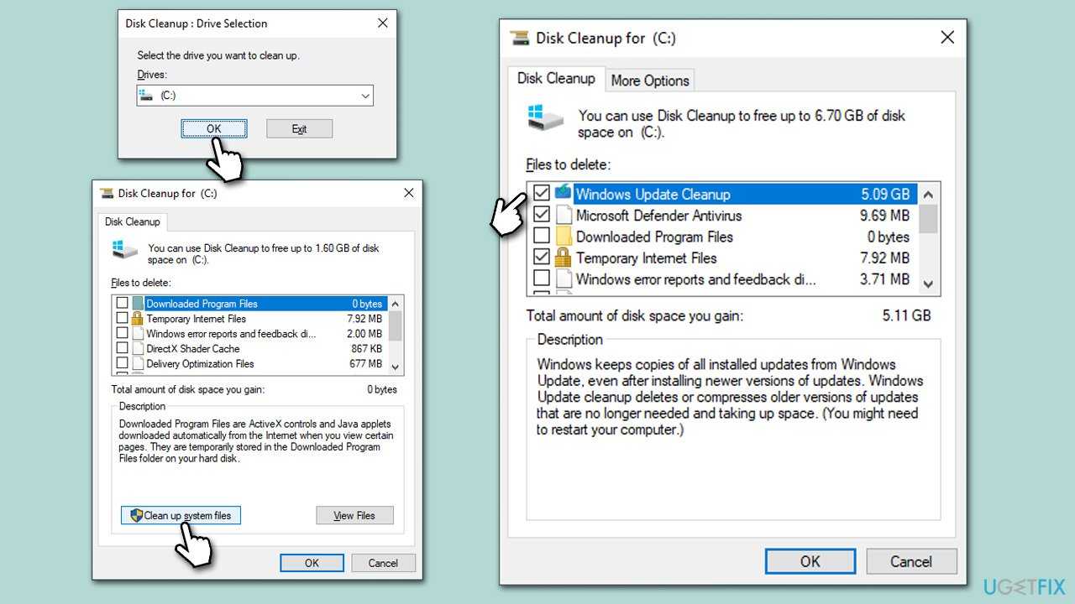Check the 3.71 MB Windows error reports checkbox
This screenshot has height=604, width=1075.
tap(542, 279)
